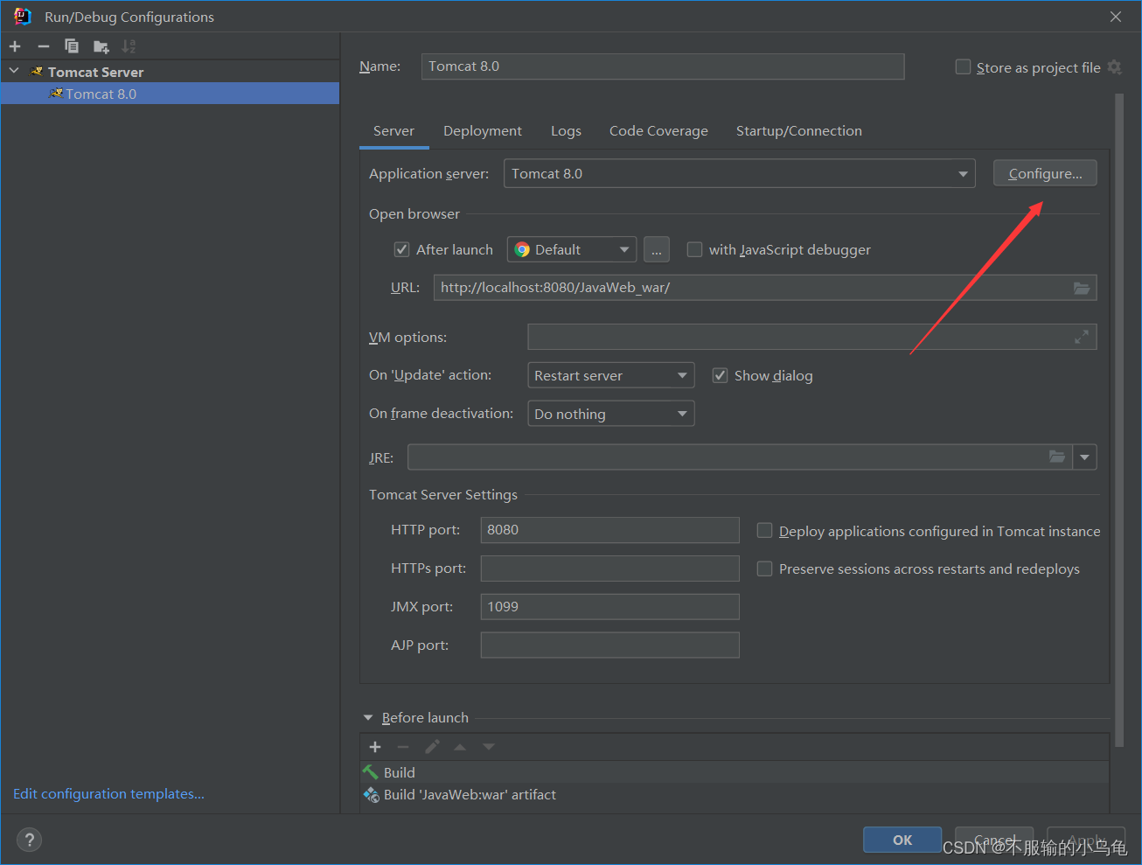Open the Application server dropdown

point(740,173)
